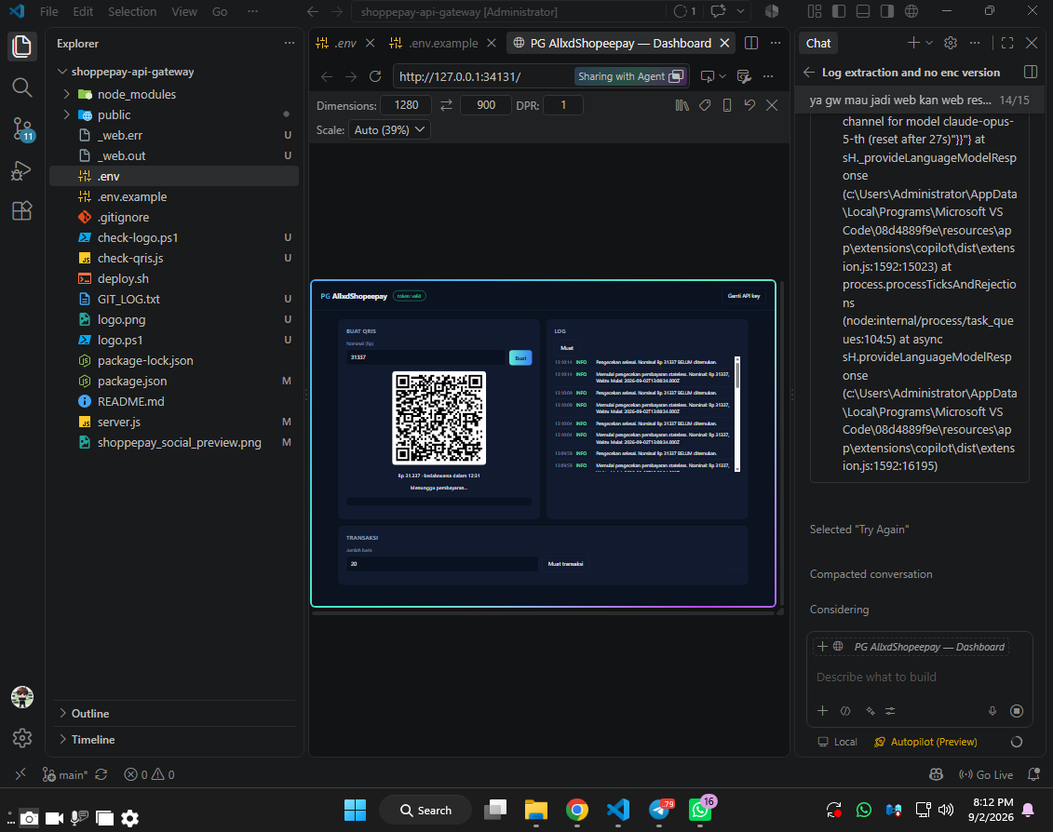Add context with the plus icon in the chat toolbar
Viewport: 1053px width, 832px height.
[823, 711]
